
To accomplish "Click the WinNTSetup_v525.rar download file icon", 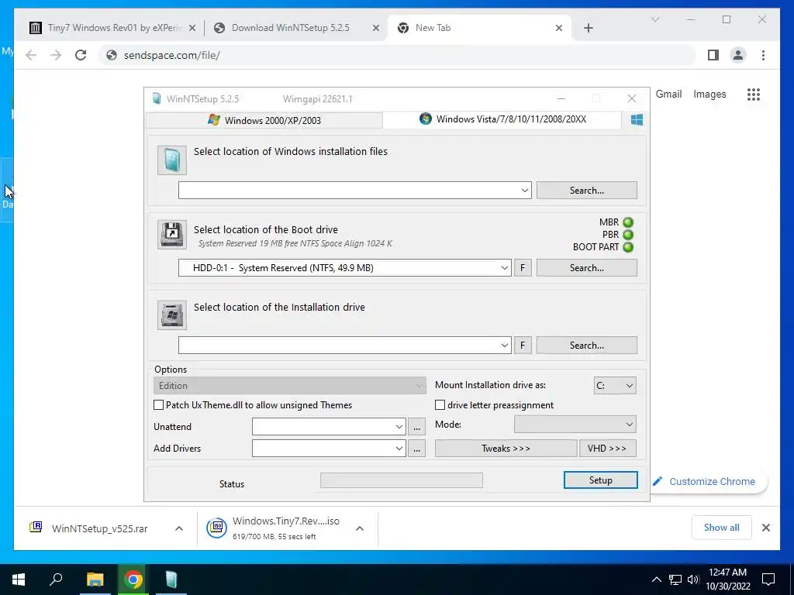I will (36, 527).
